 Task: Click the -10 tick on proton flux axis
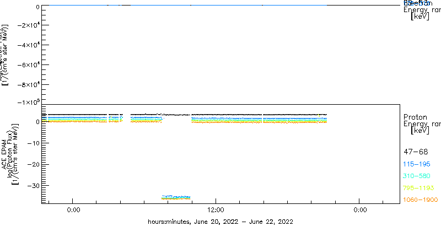(x=33, y=143)
